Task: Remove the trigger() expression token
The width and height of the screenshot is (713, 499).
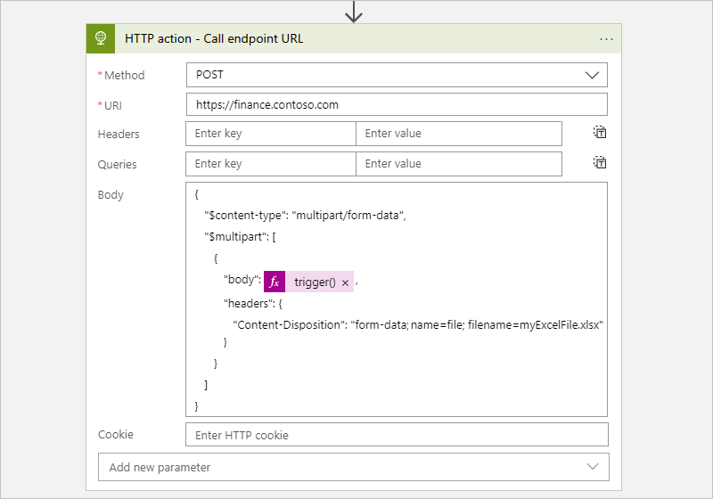Action: click(x=345, y=282)
